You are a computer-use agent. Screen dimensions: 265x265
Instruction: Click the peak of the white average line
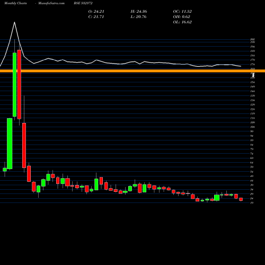click(x=14, y=22)
